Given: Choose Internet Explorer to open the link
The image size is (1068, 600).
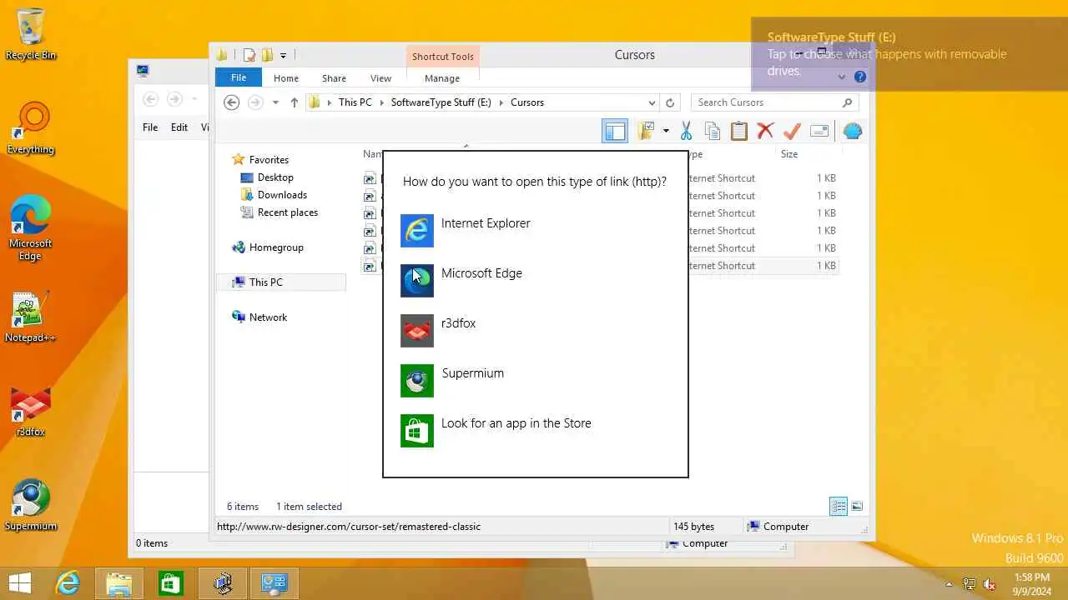Looking at the screenshot, I should point(535,231).
